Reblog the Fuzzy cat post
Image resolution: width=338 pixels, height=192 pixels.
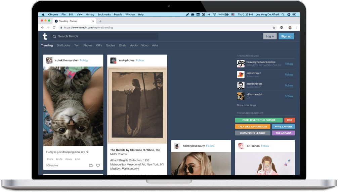[91, 166]
